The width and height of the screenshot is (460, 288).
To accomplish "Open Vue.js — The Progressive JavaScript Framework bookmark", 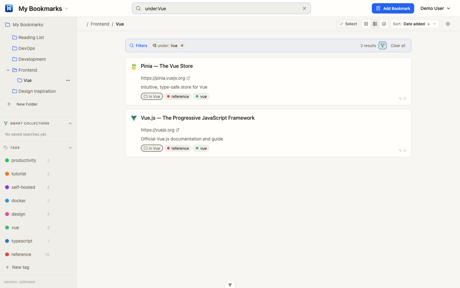I will pos(198,118).
